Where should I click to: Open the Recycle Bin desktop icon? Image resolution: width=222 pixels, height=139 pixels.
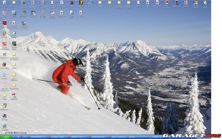(4, 3)
